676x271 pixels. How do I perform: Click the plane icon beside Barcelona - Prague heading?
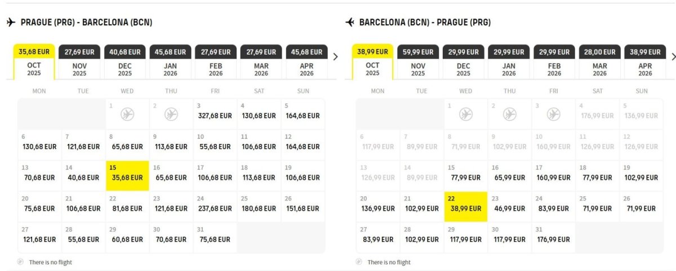click(x=350, y=22)
